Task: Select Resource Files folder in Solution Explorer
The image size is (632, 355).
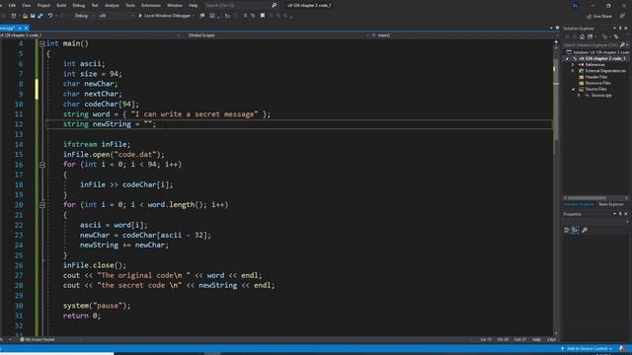Action: tap(597, 83)
